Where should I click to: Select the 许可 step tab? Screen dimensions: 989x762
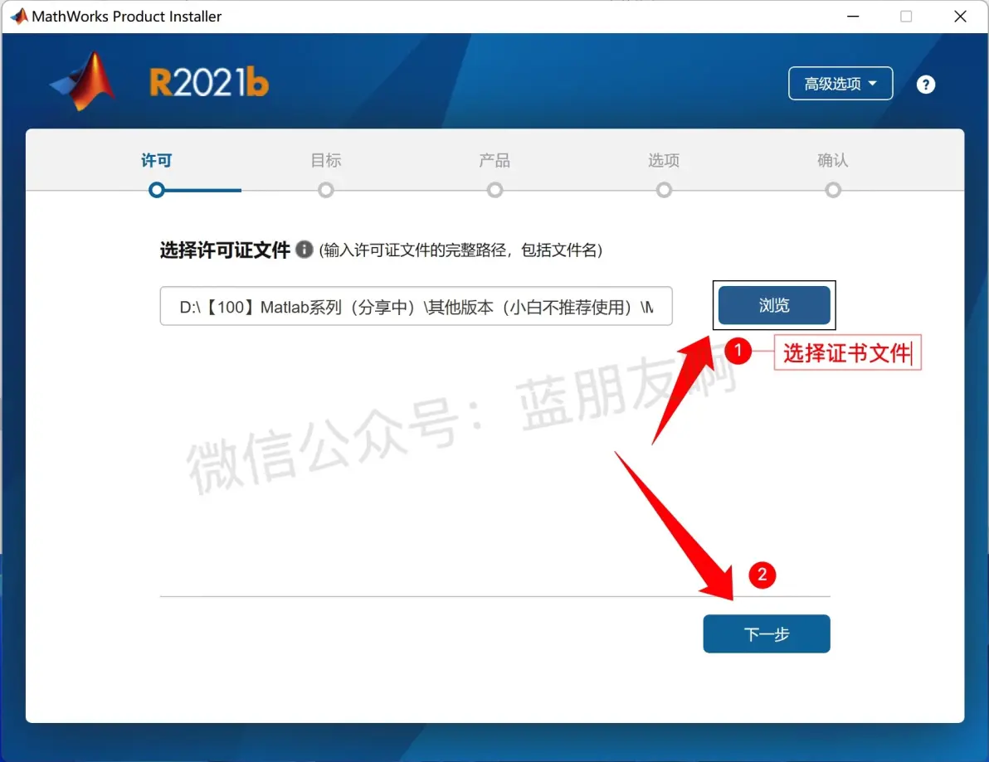pyautogui.click(x=157, y=160)
